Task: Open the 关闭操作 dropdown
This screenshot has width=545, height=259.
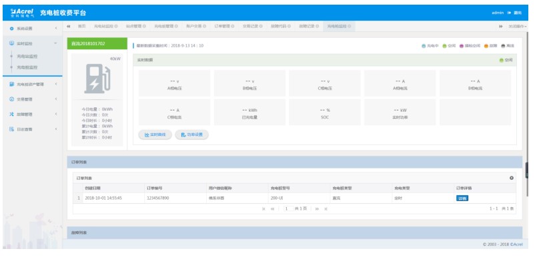Action: pyautogui.click(x=518, y=27)
